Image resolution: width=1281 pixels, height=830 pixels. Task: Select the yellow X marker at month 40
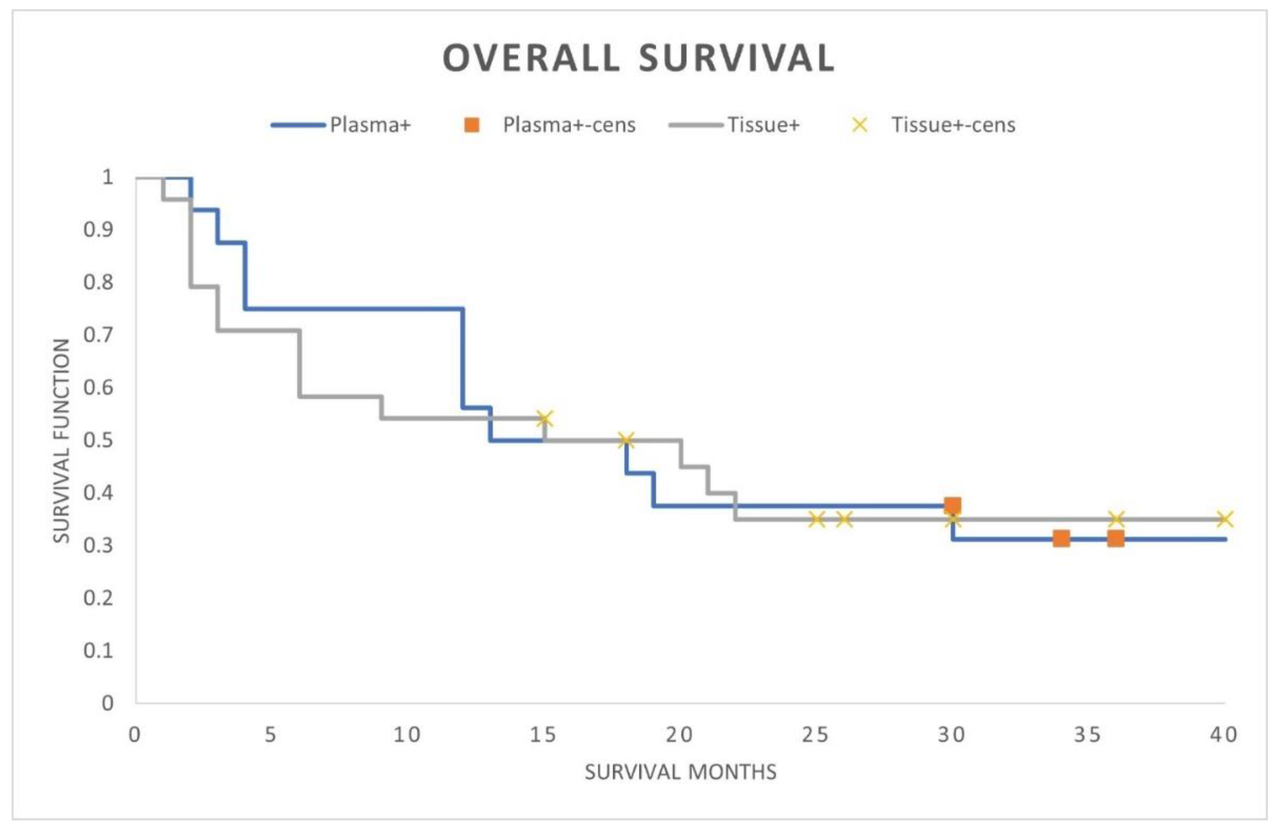click(1225, 519)
